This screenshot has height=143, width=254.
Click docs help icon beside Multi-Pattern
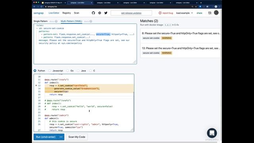tap(91, 21)
